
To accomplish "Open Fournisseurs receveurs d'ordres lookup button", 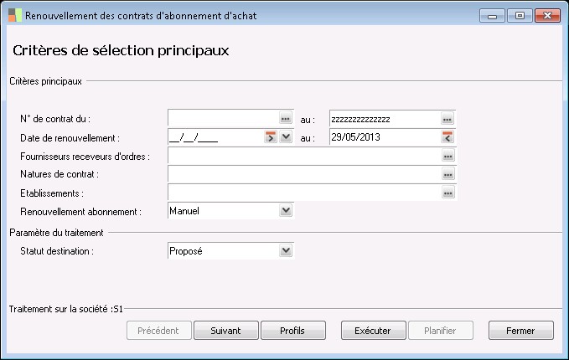I will [x=447, y=156].
